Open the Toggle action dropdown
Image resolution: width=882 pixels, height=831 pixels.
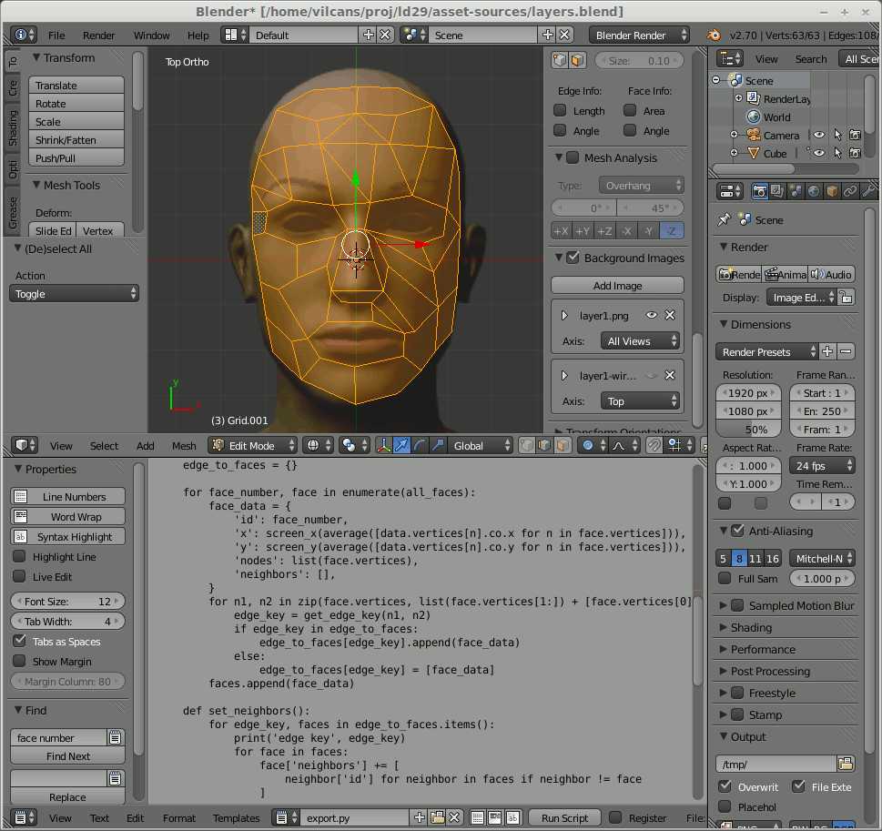[74, 294]
